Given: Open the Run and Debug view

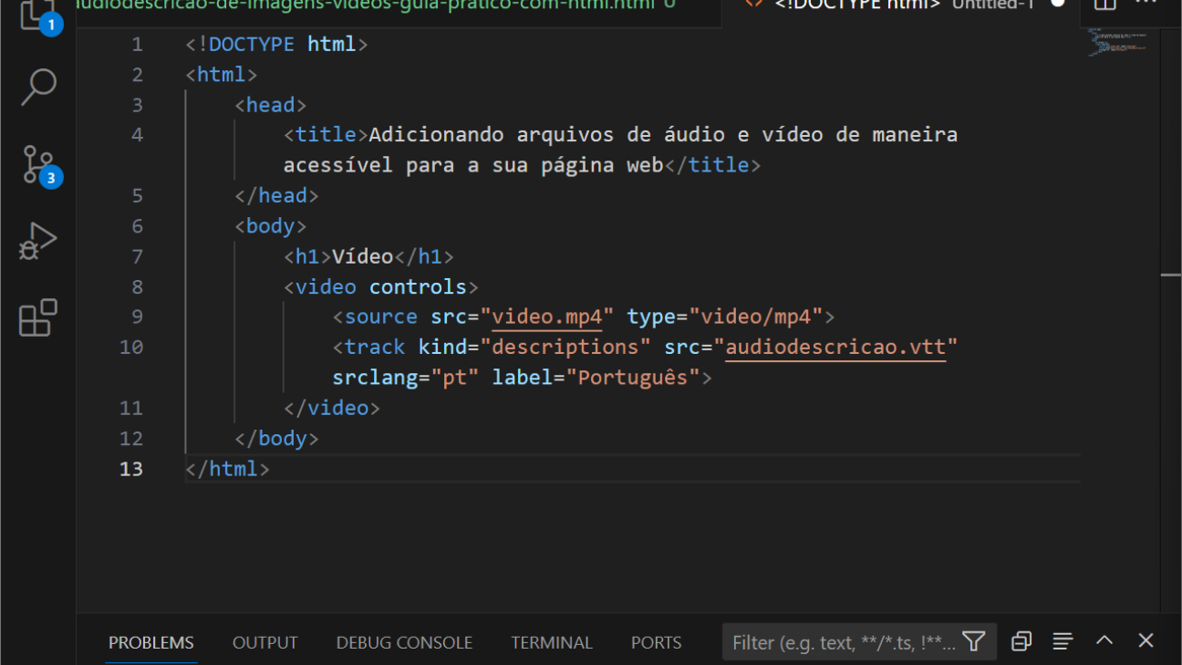Looking at the screenshot, I should click(x=37, y=240).
